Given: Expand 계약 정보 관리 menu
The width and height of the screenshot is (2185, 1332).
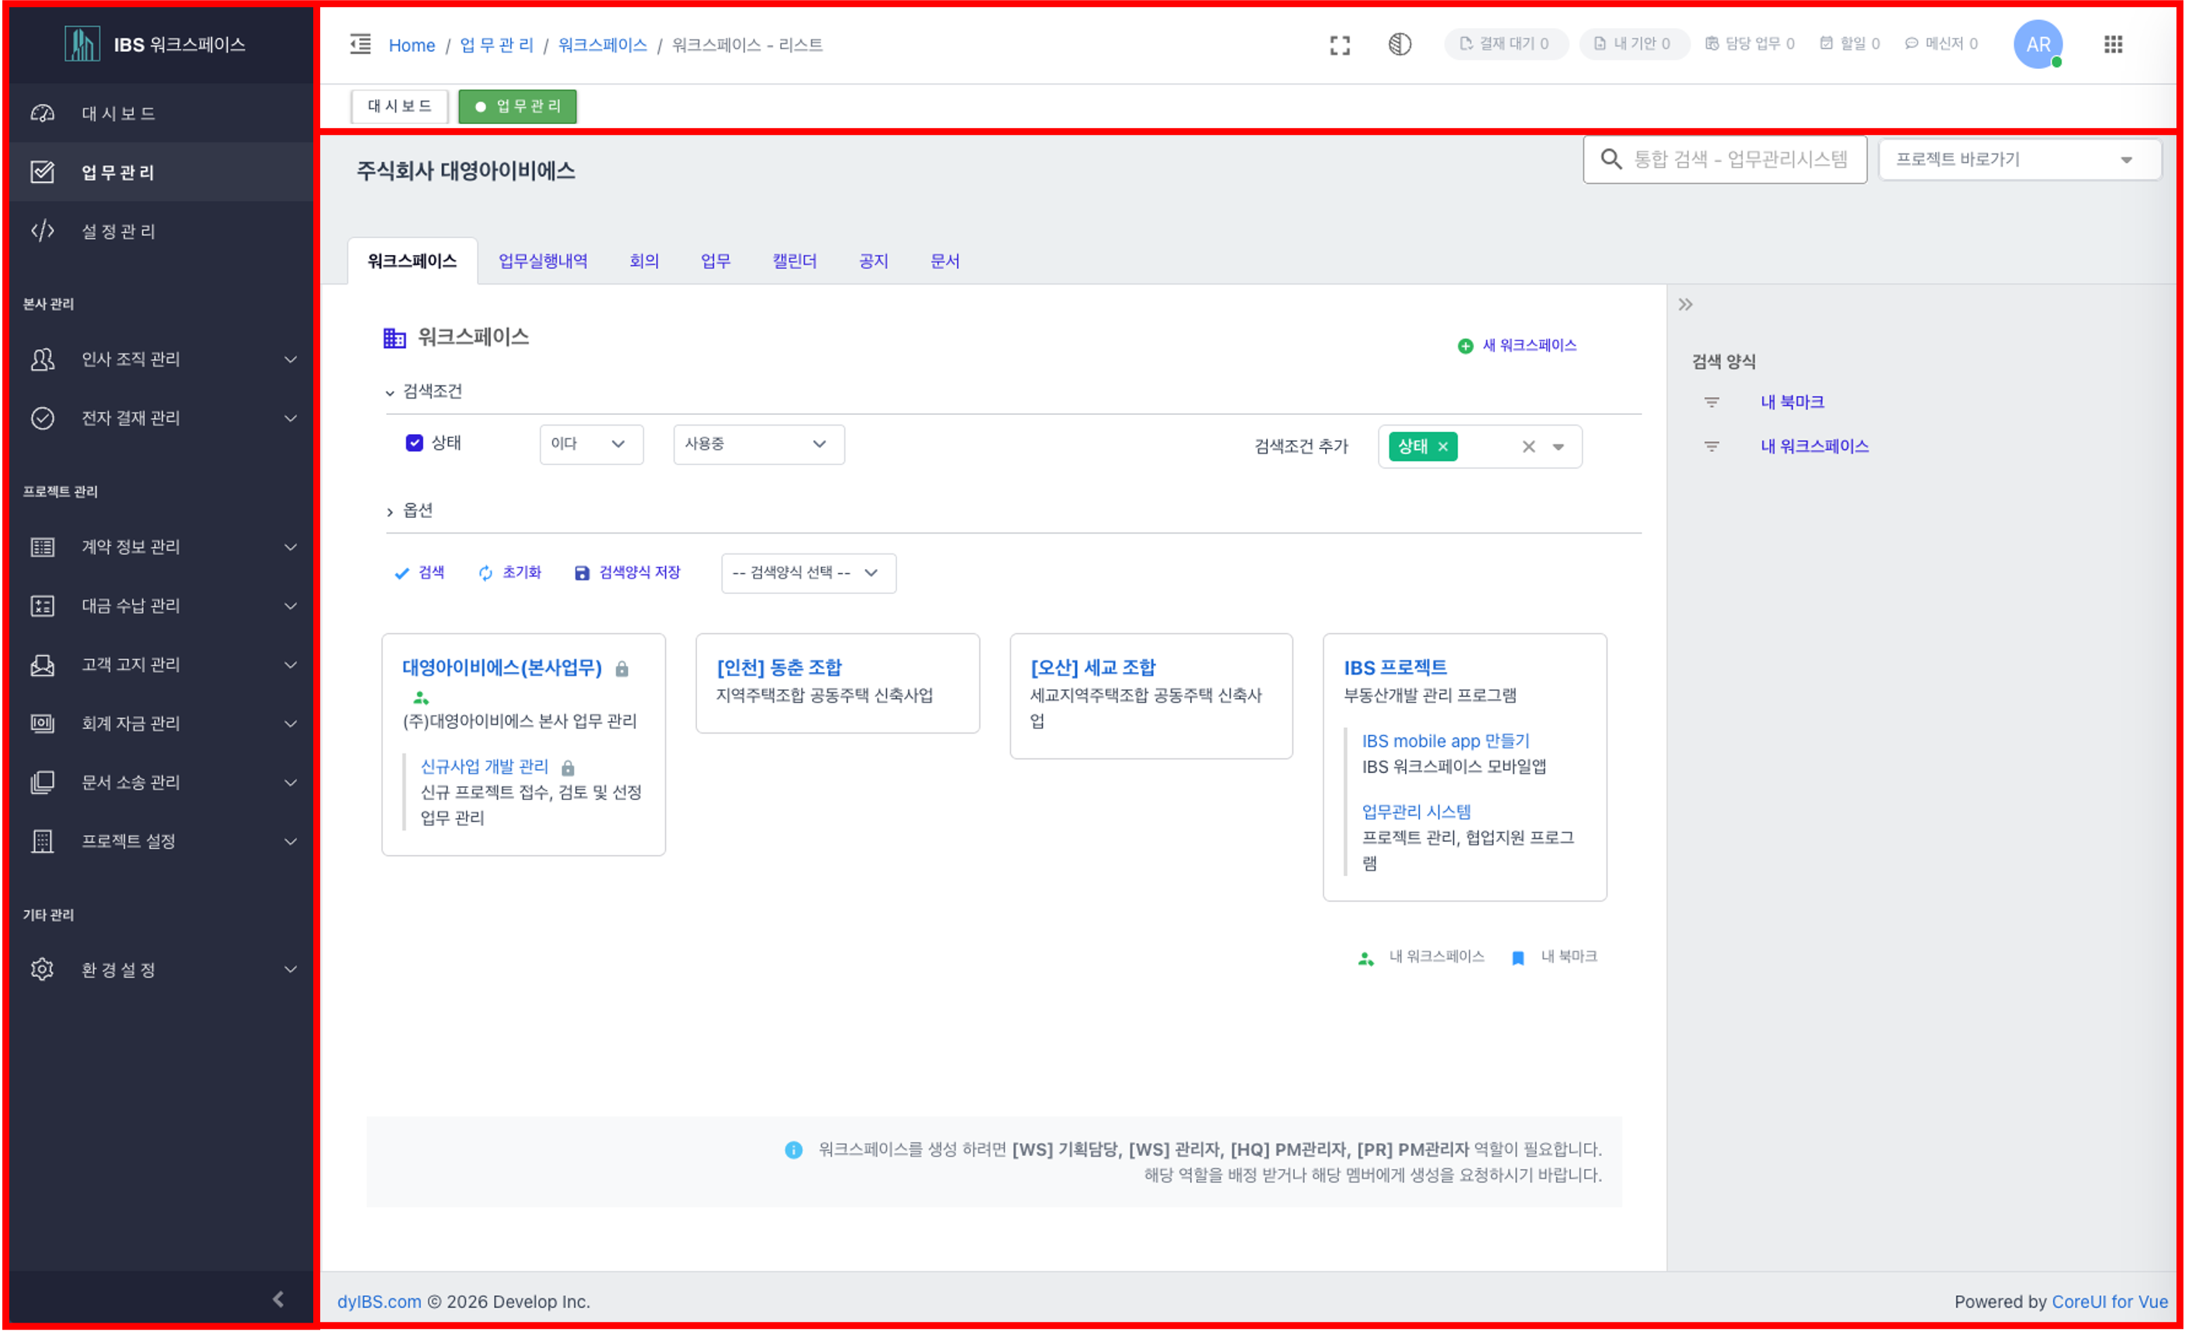Looking at the screenshot, I should pos(161,547).
